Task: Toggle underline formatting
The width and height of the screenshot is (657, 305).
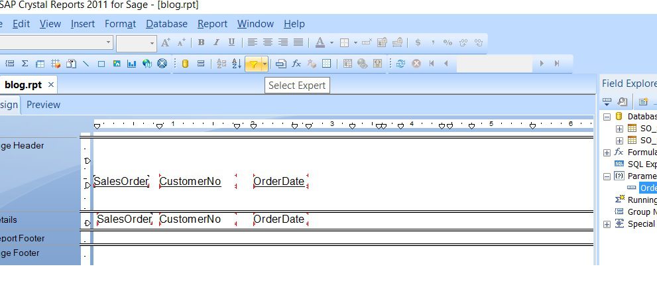Action: coord(231,42)
